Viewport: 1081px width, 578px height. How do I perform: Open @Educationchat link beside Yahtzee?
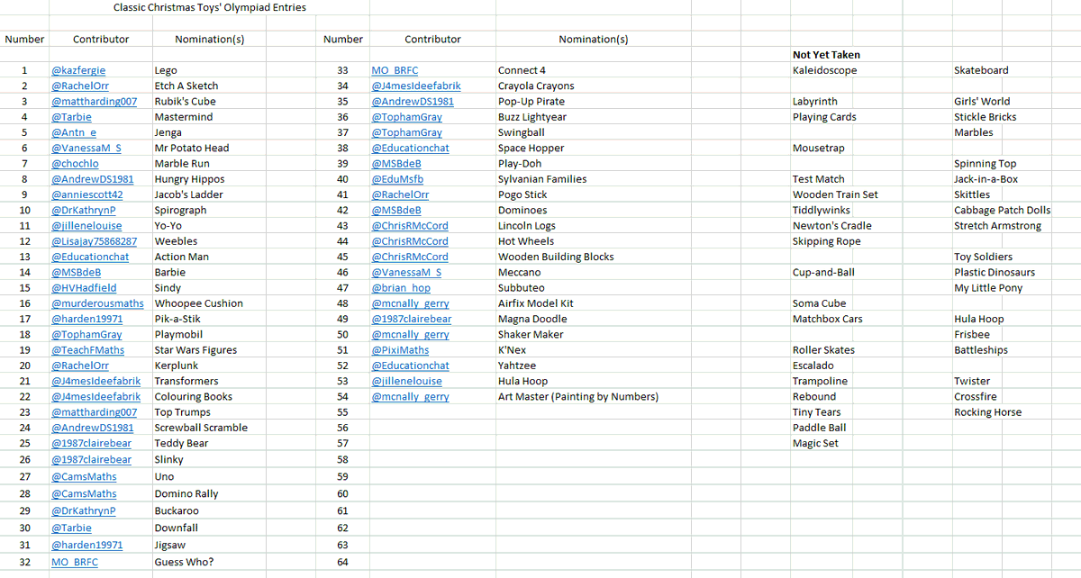point(411,366)
